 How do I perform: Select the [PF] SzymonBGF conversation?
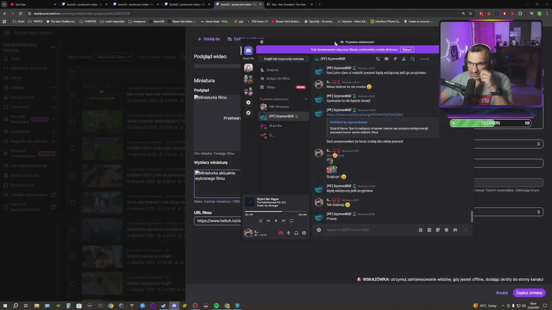click(283, 116)
